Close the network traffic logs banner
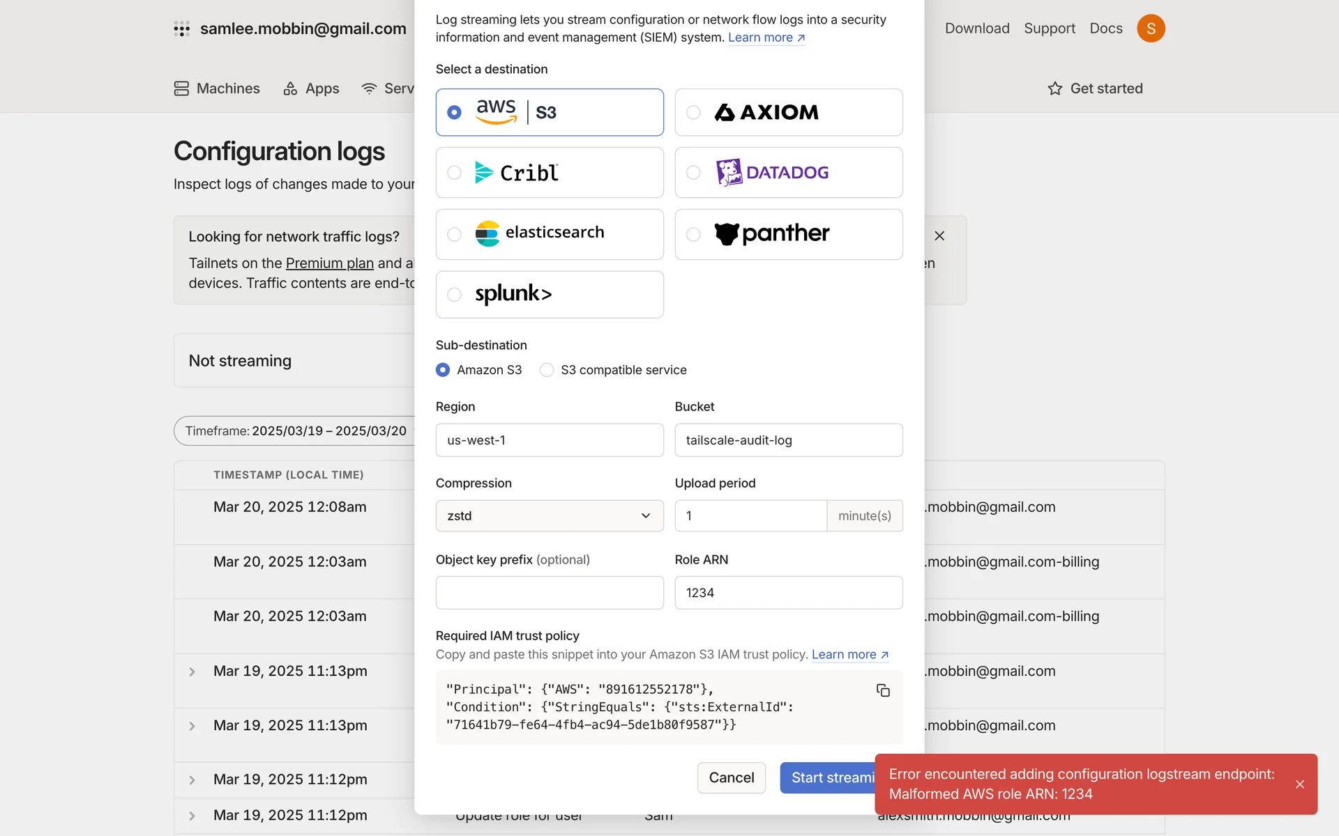The height and width of the screenshot is (836, 1339). pos(939,236)
